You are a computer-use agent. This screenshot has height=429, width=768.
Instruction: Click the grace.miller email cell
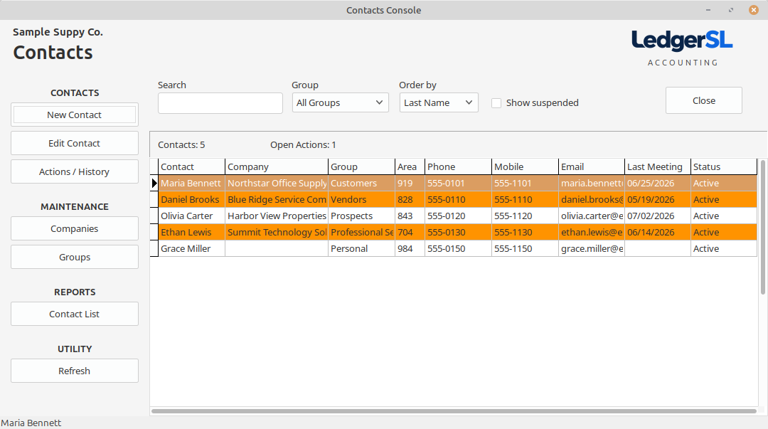coord(592,248)
